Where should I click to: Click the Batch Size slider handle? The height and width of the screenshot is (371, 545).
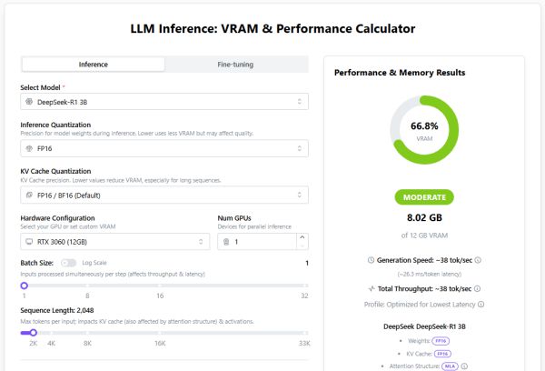[x=25, y=286]
